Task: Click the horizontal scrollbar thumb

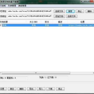Action: coord(36,73)
